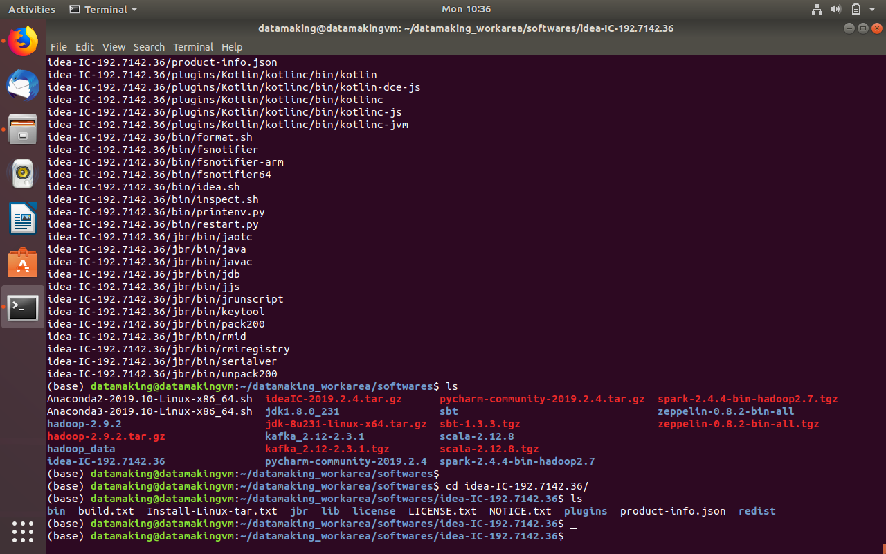886x554 pixels.
Task: Open Rhythmbox music player in dock
Action: [x=23, y=174]
